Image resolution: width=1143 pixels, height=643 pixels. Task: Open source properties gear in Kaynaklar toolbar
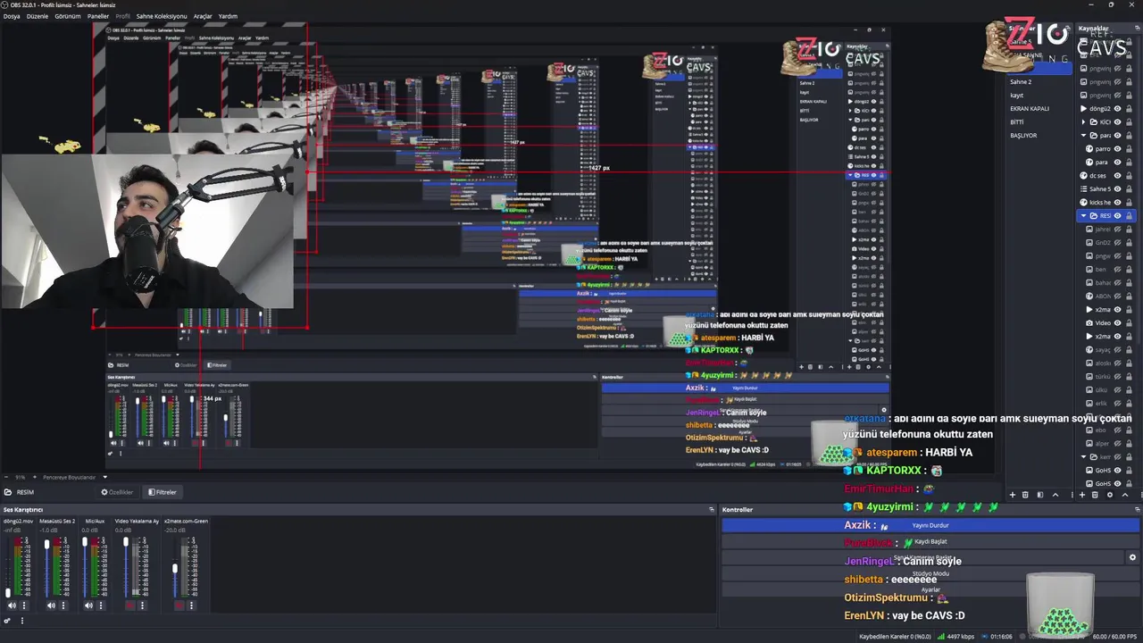point(1110,495)
